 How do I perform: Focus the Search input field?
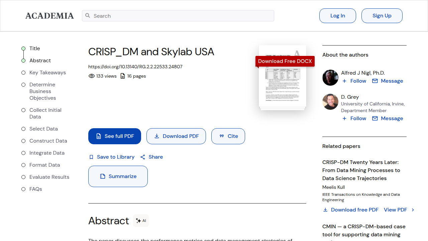click(178, 16)
